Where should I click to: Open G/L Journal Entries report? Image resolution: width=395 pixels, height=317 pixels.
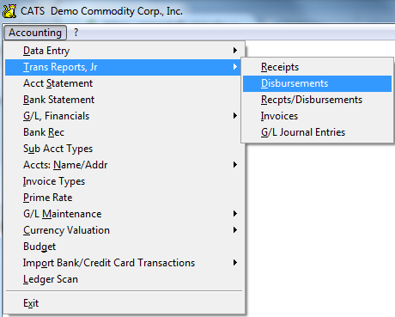point(317,132)
